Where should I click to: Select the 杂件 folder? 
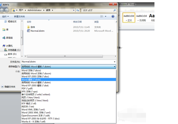coord(31,27)
